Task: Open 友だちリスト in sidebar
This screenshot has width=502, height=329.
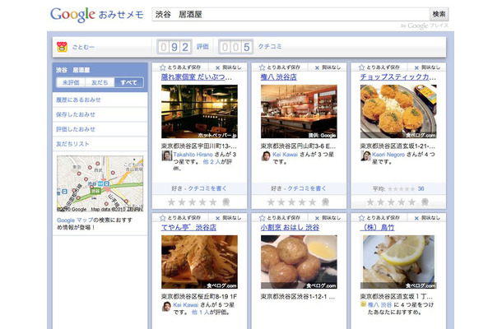Action: [x=72, y=144]
